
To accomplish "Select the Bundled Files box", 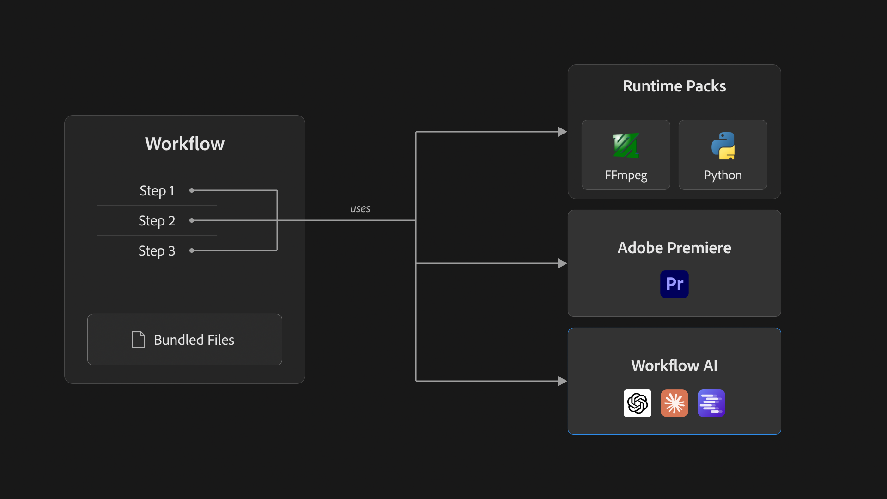I will pos(185,340).
